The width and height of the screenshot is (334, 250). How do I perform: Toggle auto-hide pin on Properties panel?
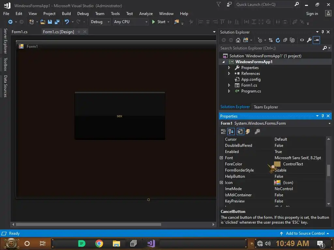click(x=323, y=116)
